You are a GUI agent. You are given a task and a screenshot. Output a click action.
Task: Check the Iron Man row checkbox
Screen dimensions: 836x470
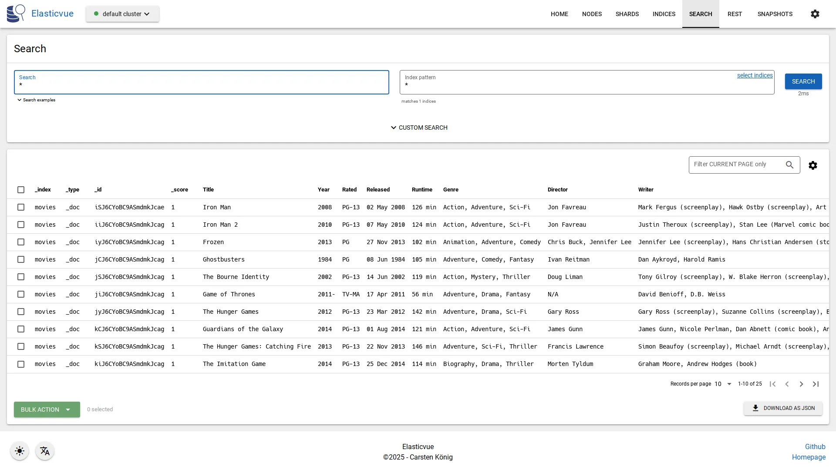[x=21, y=207]
